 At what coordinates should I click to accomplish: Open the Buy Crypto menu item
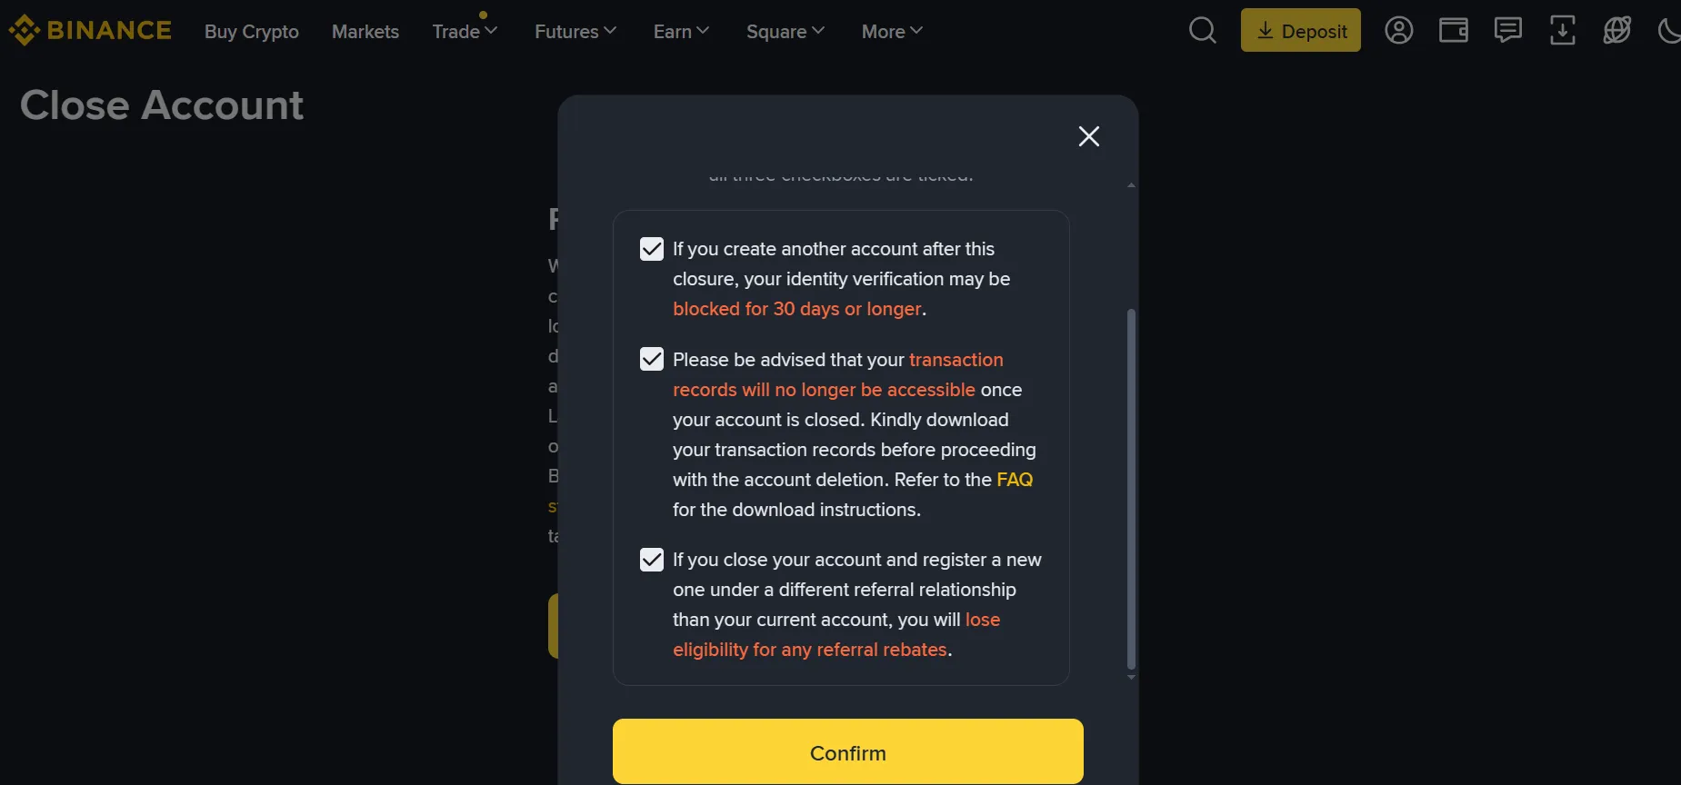pos(252,31)
